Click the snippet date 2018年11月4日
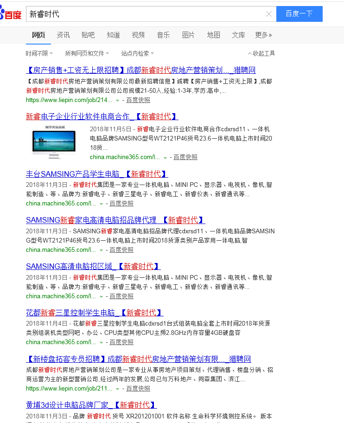 [47, 323]
